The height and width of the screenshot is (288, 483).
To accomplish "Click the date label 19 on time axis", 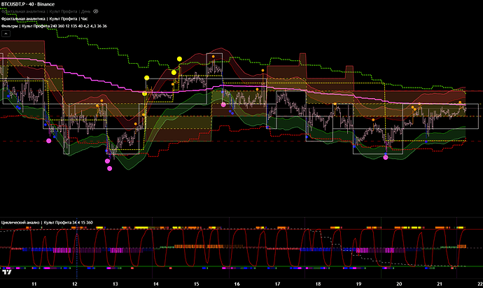I will [x=358, y=283].
